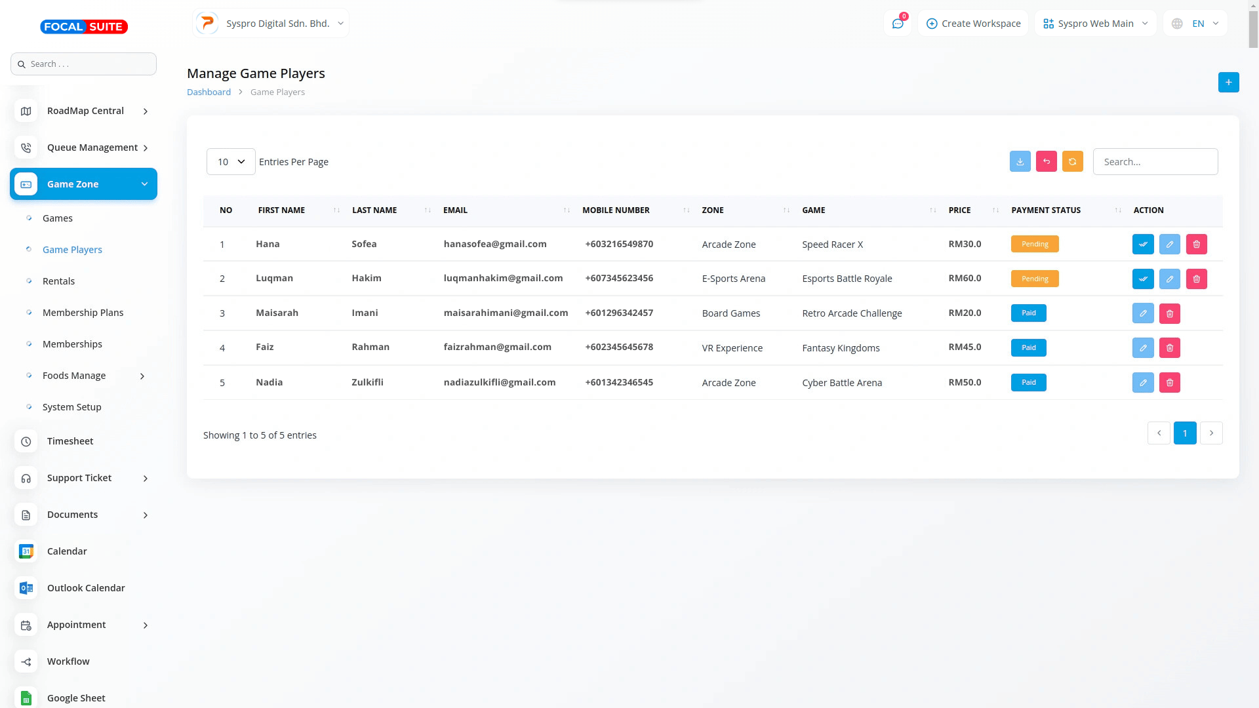
Task: Click the table search input field
Action: point(1155,161)
